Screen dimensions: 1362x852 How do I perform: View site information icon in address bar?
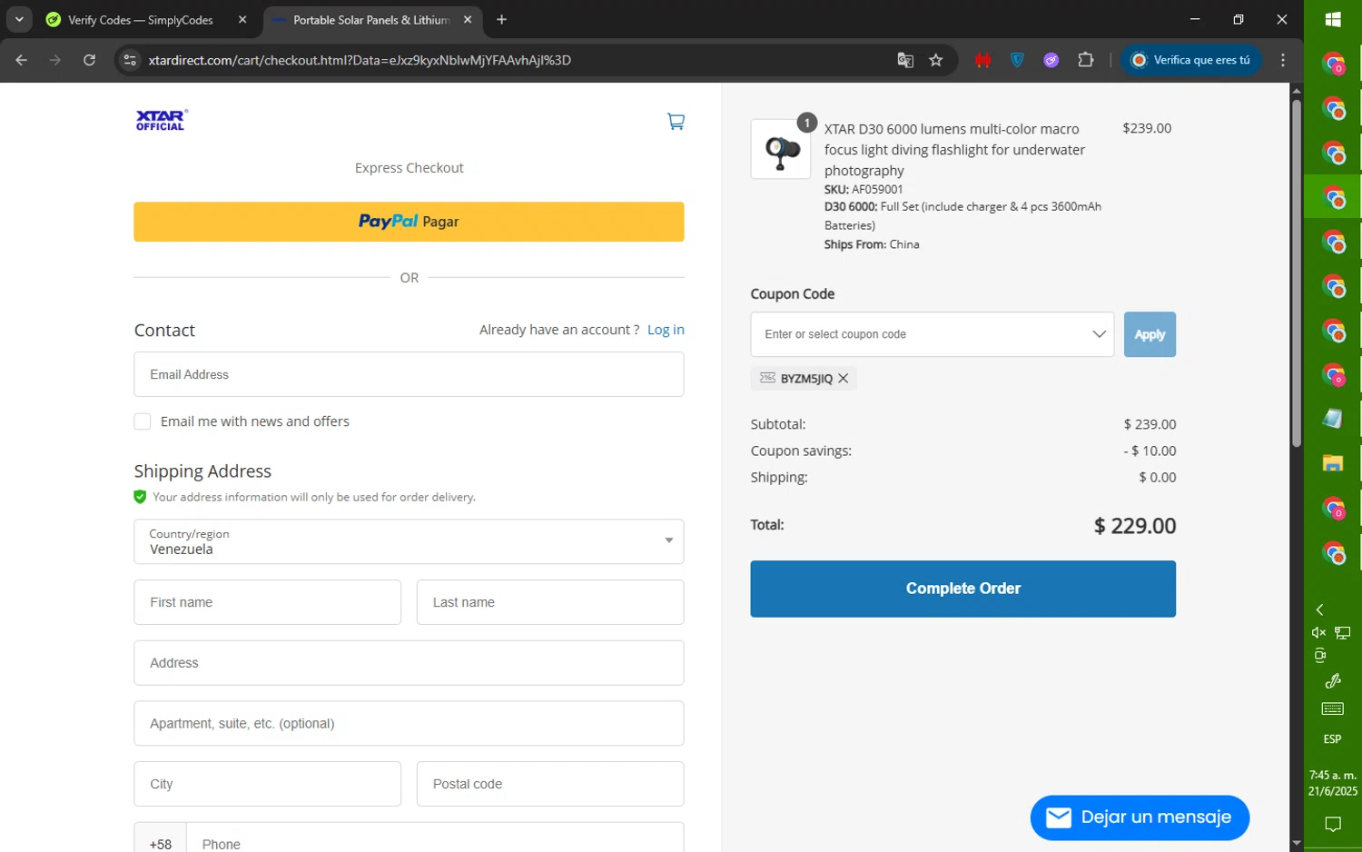click(x=130, y=60)
